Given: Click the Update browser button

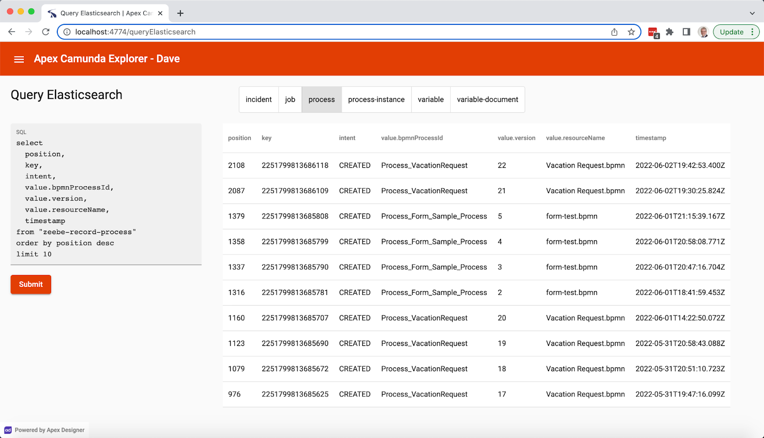Looking at the screenshot, I should click(736, 32).
